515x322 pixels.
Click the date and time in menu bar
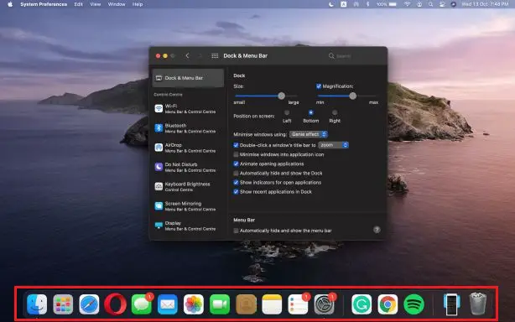[485, 4]
